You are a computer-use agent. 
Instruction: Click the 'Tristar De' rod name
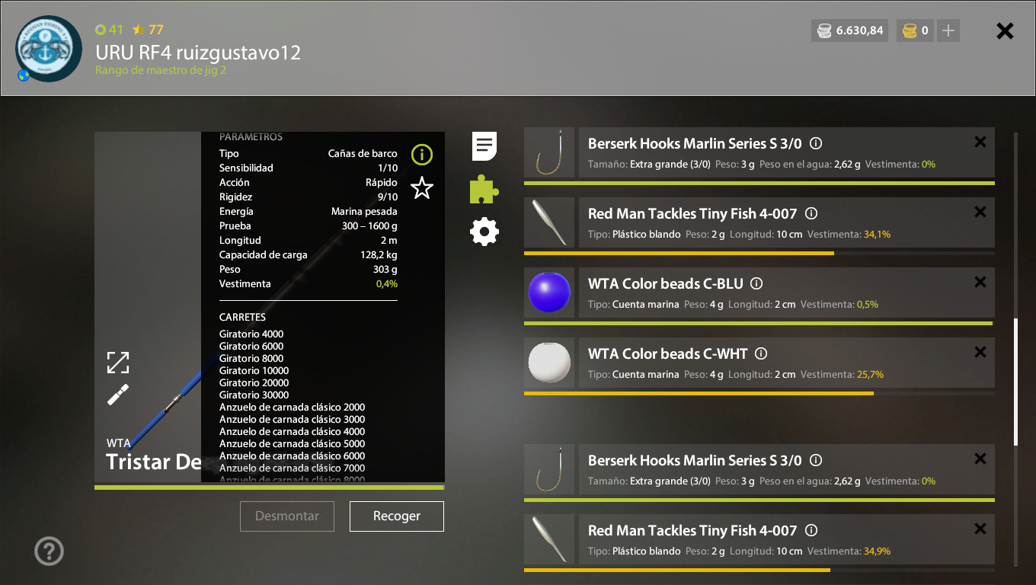tap(153, 462)
